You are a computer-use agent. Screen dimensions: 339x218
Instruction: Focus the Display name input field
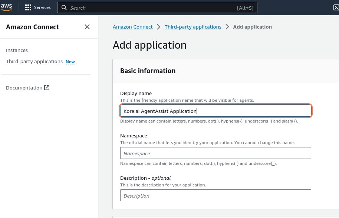pyautogui.click(x=215, y=111)
